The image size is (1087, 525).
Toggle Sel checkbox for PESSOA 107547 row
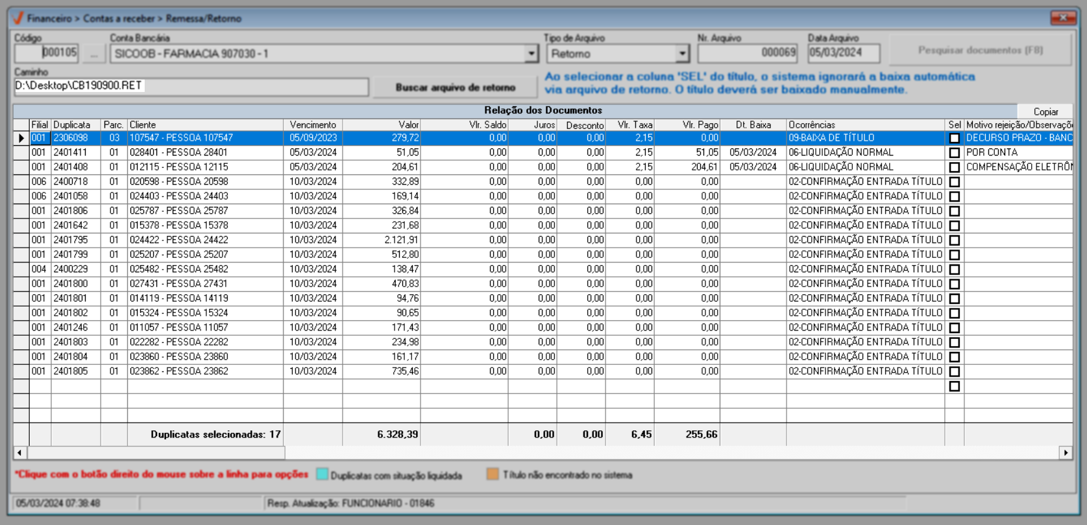954,138
